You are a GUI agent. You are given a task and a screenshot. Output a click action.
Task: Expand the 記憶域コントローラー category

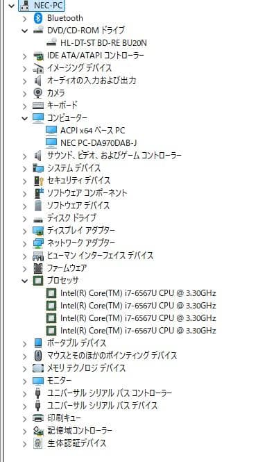point(25,431)
